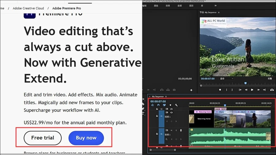Open Adobe Premiere Pro breadcrumb link
Screen dimensions: 276x155
67,8
